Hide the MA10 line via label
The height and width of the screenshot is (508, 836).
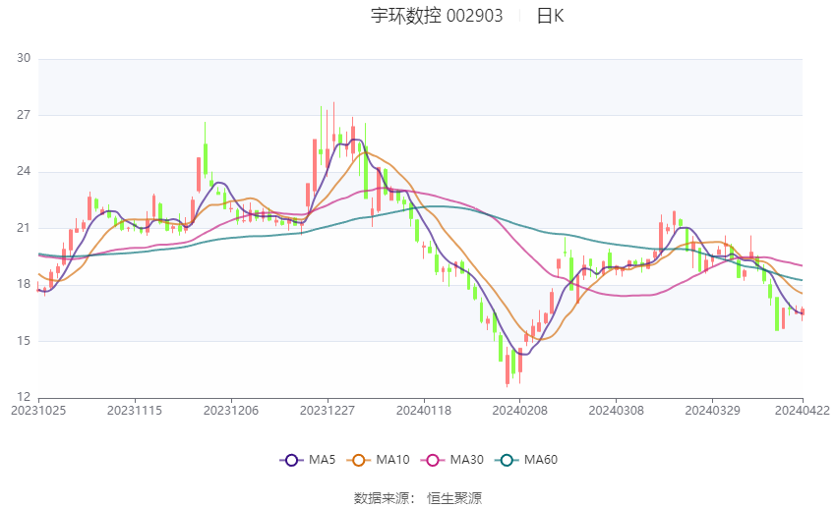(392, 460)
